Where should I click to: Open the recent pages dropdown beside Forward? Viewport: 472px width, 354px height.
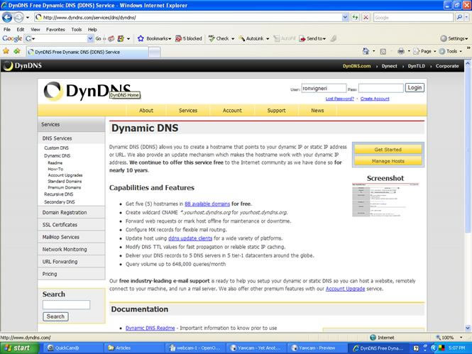point(28,18)
